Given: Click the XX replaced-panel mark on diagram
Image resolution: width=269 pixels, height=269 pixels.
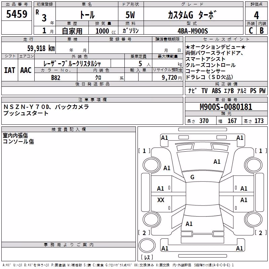Looking at the screenshot, I should pyautogui.click(x=161, y=200).
